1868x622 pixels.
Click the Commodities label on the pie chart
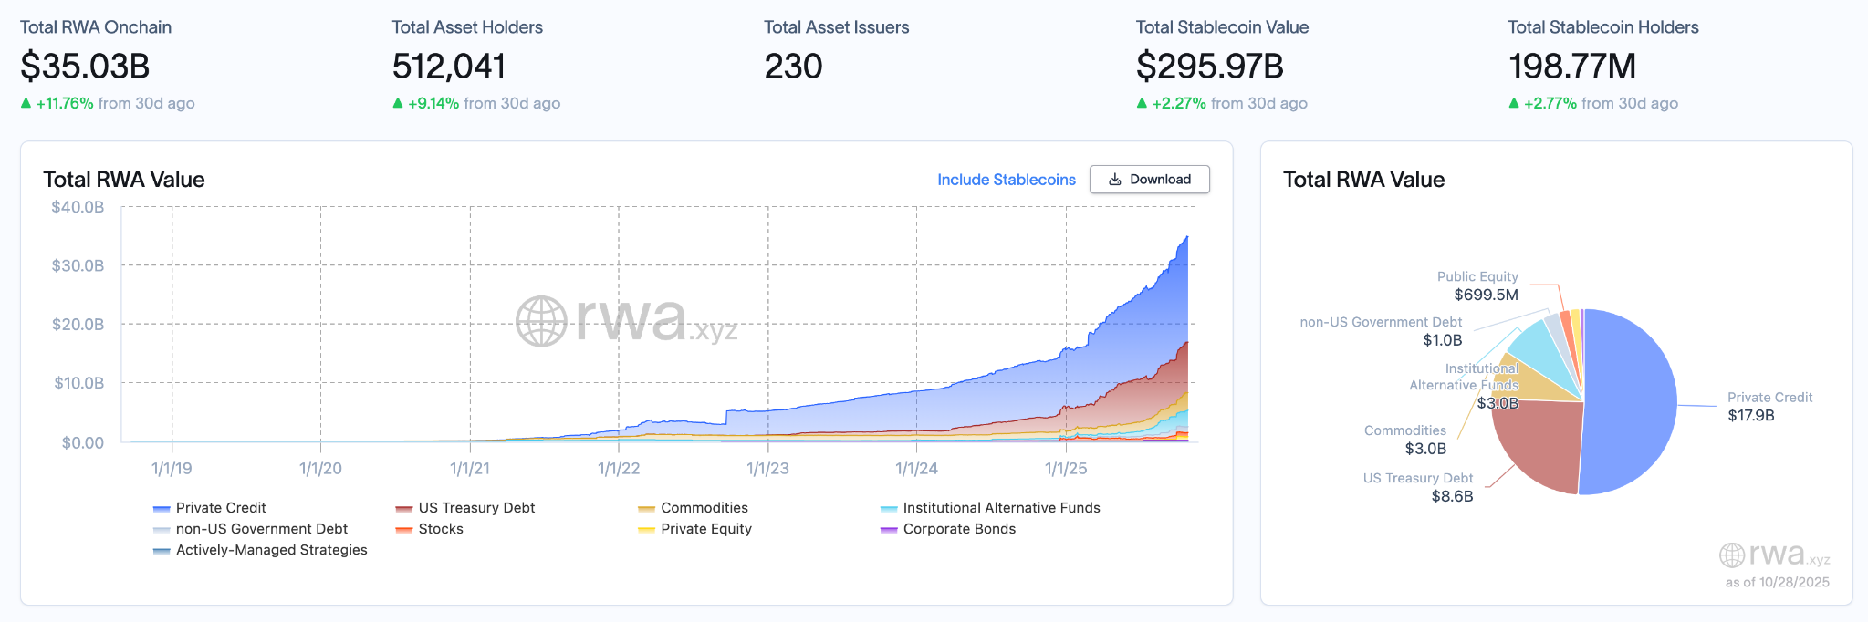(1404, 430)
